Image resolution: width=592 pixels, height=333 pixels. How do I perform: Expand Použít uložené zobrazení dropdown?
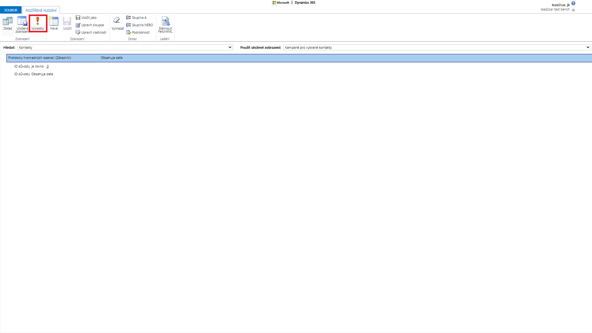click(588, 47)
